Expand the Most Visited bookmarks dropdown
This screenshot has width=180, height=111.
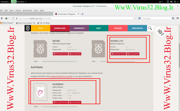(x=7, y=23)
